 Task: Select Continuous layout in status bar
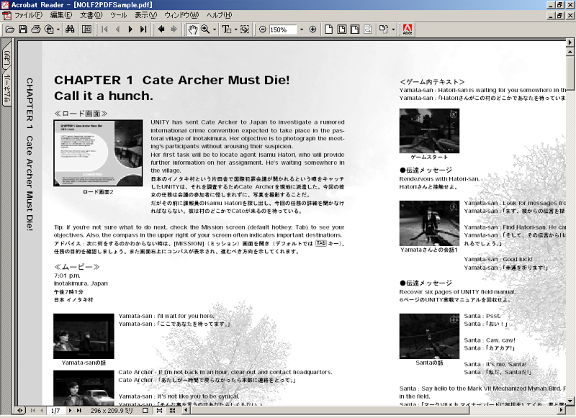[159, 410]
